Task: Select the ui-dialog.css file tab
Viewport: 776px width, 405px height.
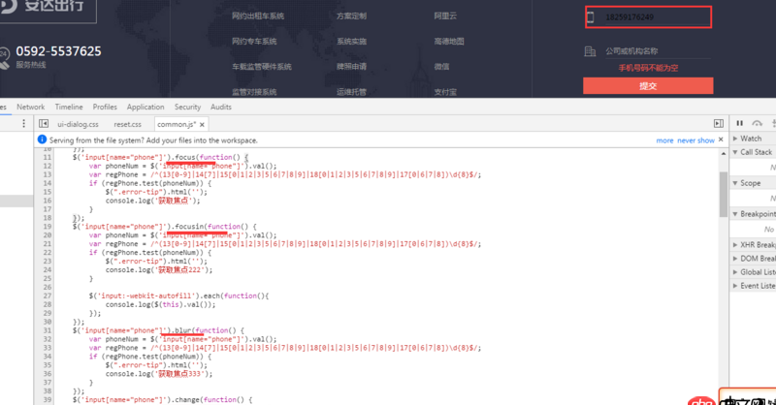Action: click(78, 124)
